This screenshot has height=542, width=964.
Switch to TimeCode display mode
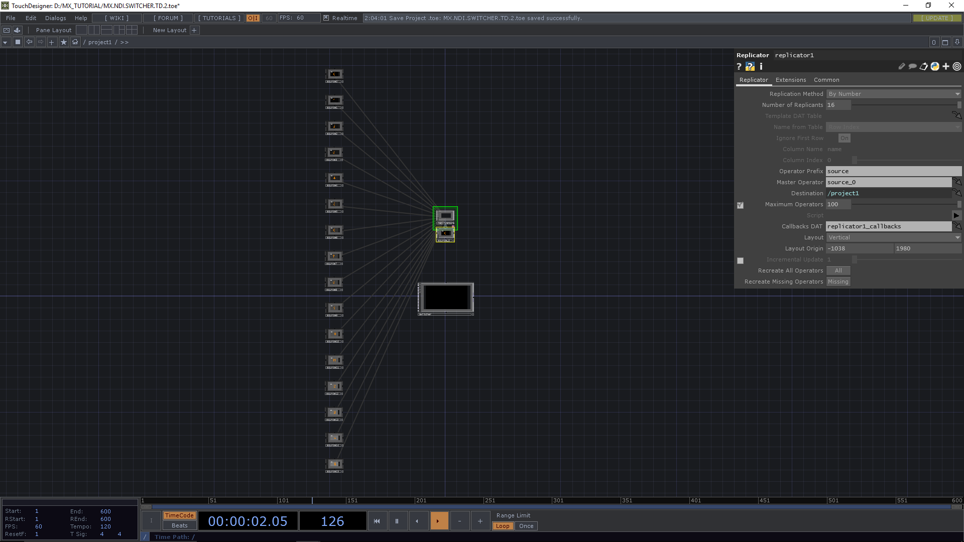tap(179, 515)
